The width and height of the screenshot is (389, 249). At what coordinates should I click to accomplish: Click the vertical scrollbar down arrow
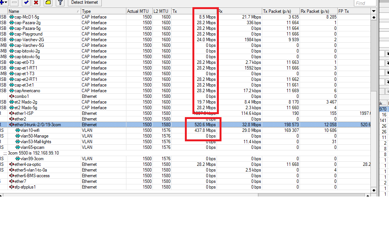click(374, 190)
